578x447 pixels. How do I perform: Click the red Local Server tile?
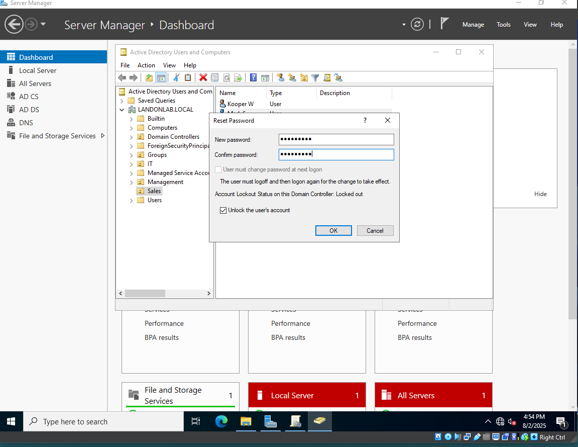tap(307, 395)
